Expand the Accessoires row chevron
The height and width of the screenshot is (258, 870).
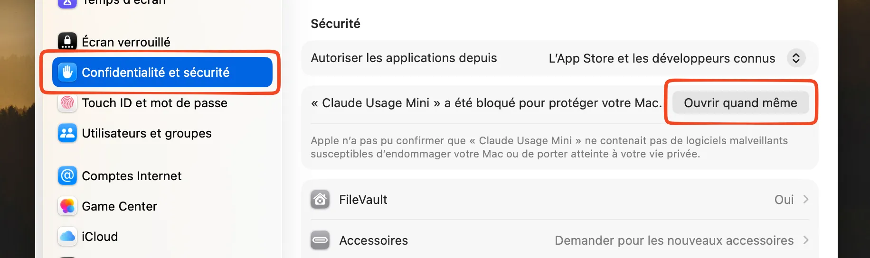tap(805, 240)
